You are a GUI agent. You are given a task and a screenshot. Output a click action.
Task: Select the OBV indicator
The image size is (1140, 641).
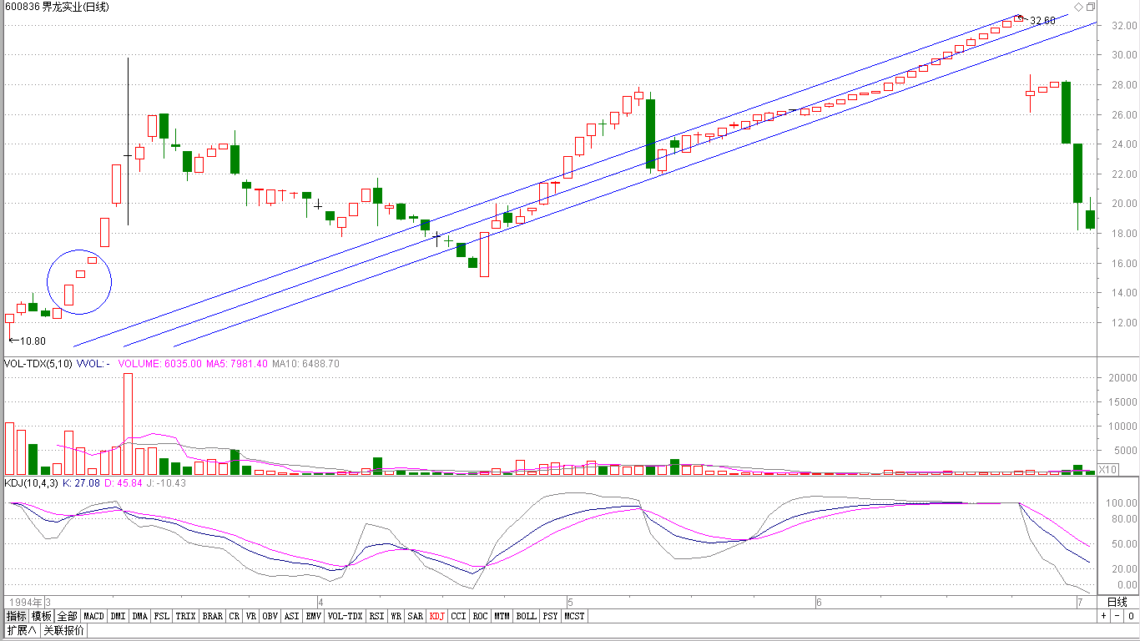(270, 616)
